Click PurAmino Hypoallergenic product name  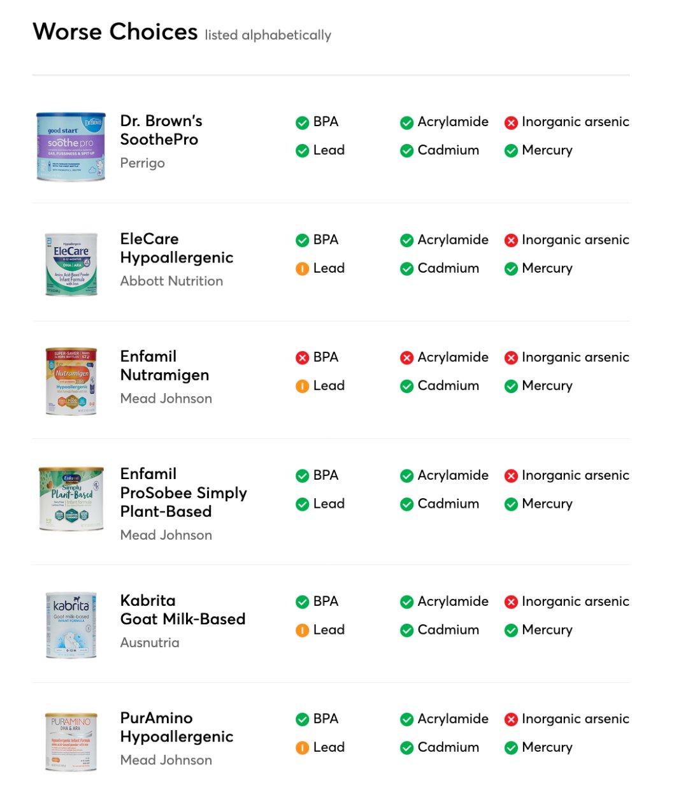(176, 728)
